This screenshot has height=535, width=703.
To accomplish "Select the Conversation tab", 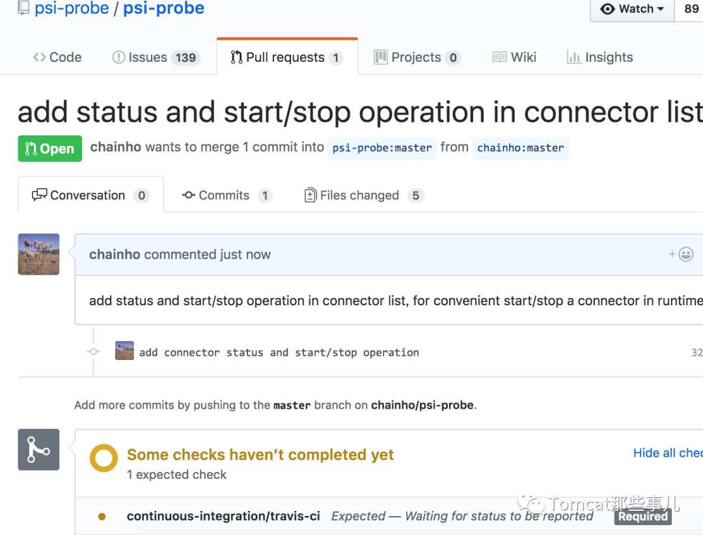I will (91, 195).
